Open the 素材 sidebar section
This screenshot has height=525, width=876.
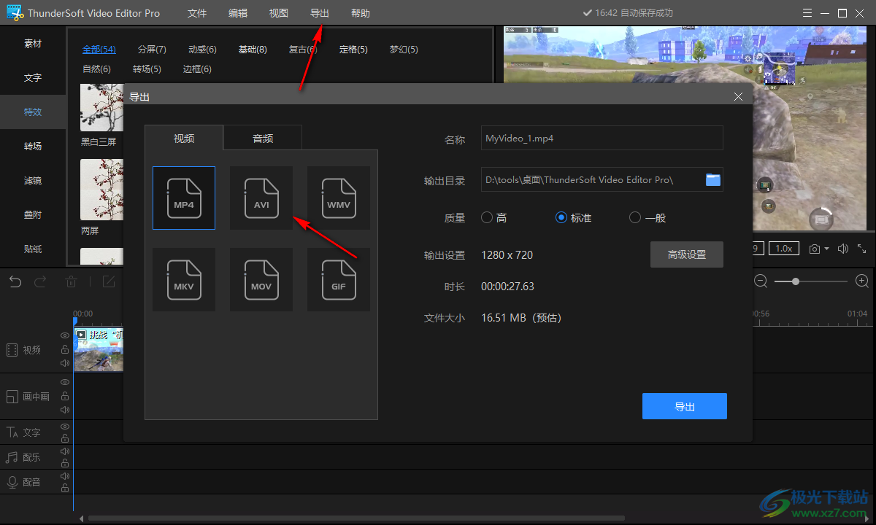33,44
